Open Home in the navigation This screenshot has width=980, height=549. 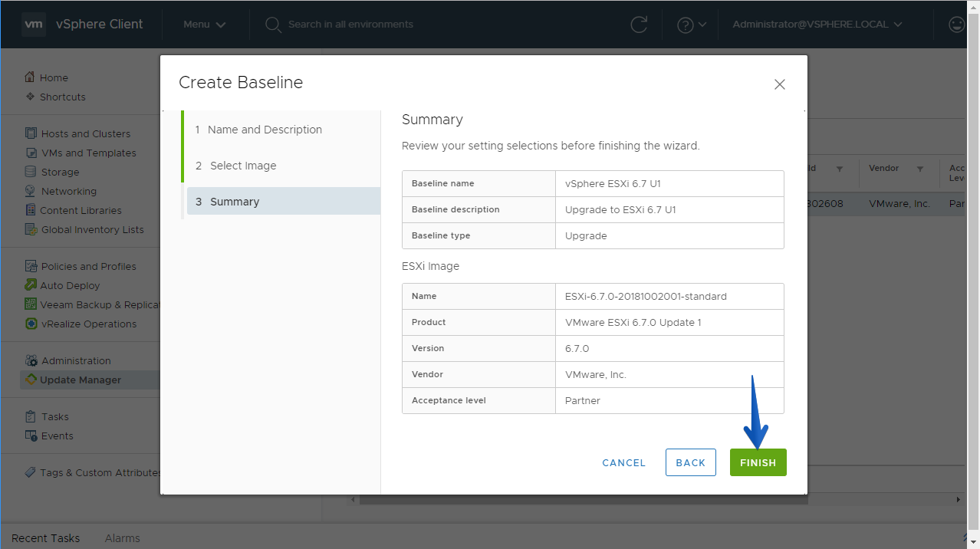coord(54,77)
